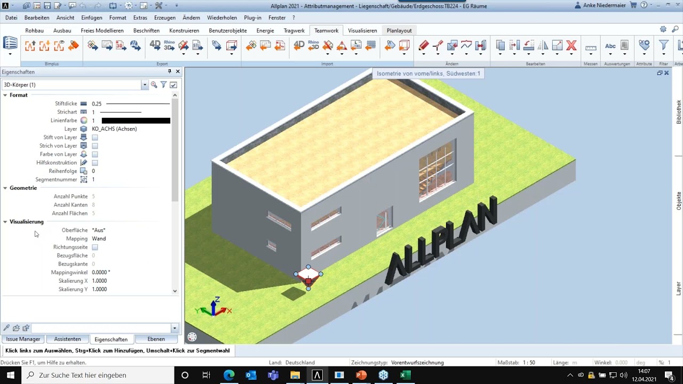This screenshot has width=683, height=384.
Task: Open the dropdown at the Eigenschaften panel bottom
Action: click(174, 328)
